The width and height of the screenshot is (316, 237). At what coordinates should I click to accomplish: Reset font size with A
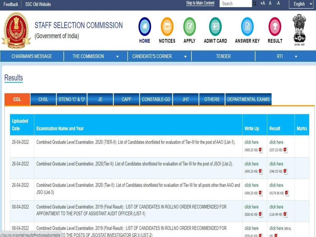tap(270, 3)
